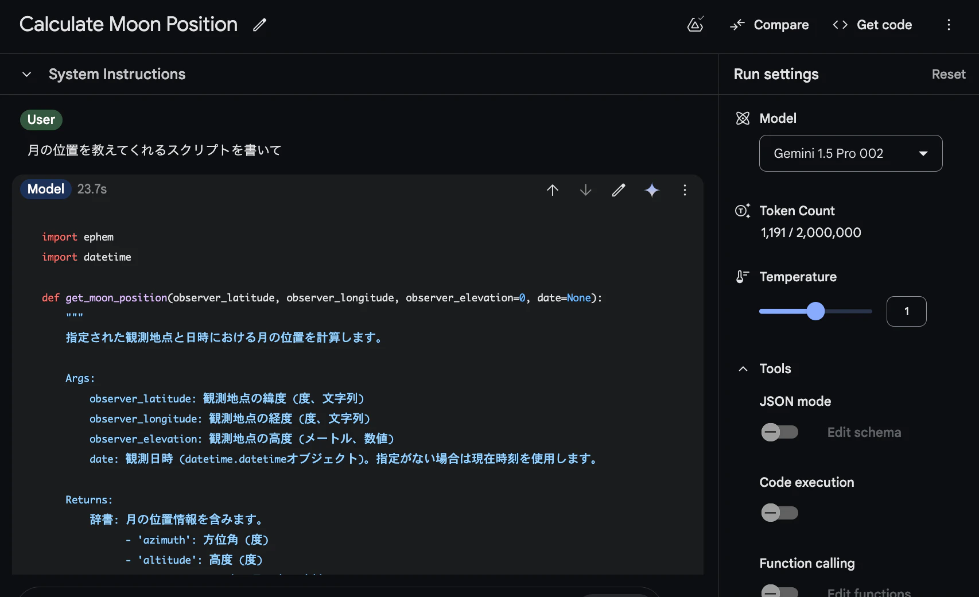Open the Gemini 1.5 Pro 002 model dropdown
The width and height of the screenshot is (979, 597).
pos(850,153)
